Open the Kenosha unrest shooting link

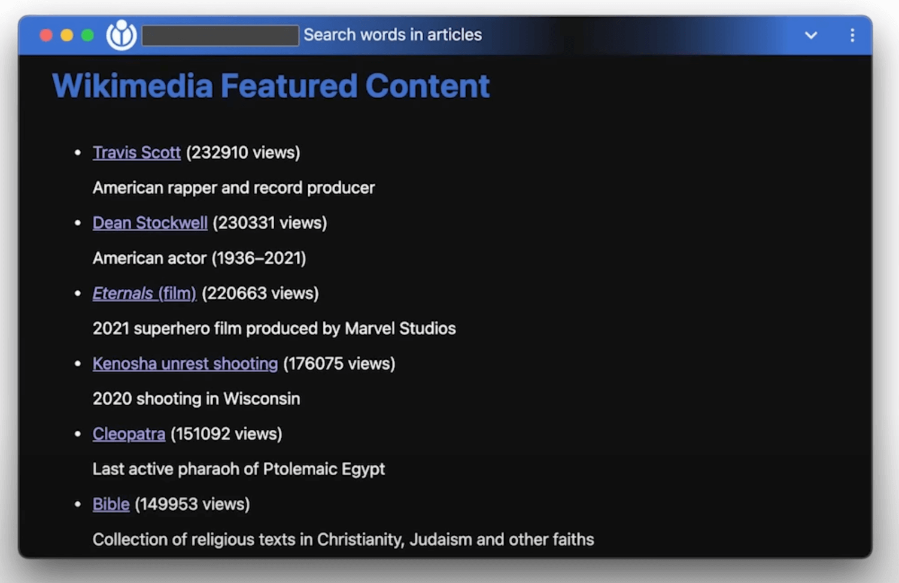click(185, 363)
